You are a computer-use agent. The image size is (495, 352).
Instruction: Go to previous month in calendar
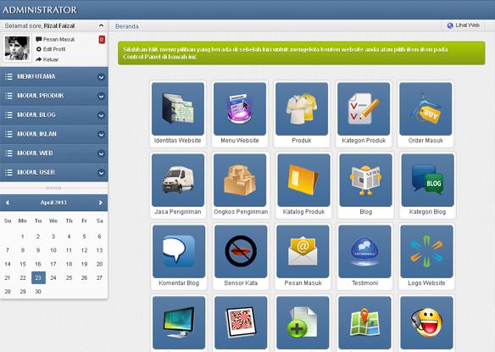point(8,203)
